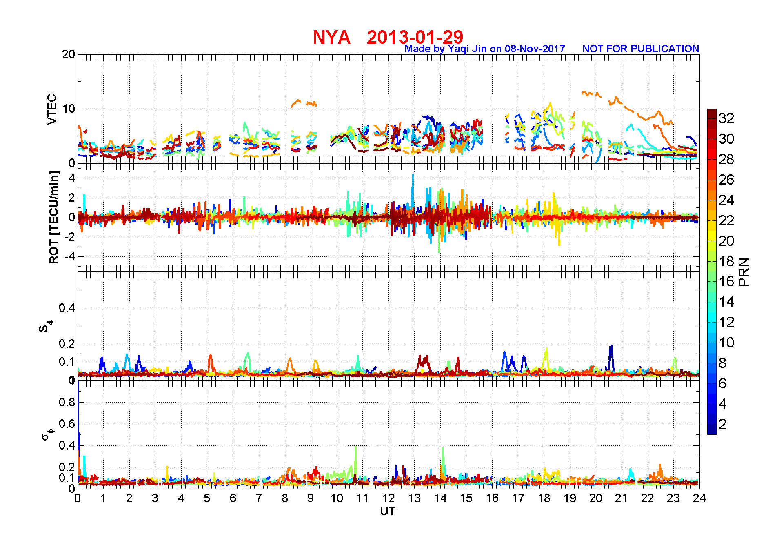Click the colorbar tick label "22" beside PRN scale
777x543 pixels.
tap(726, 220)
